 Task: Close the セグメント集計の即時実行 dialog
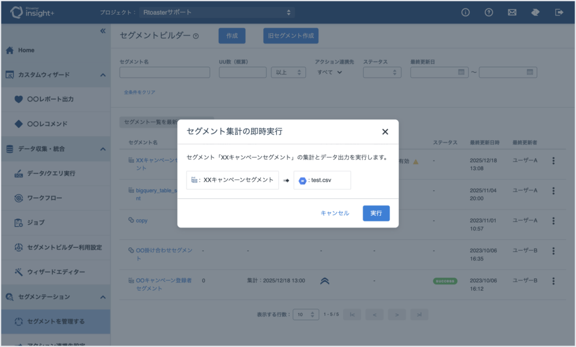pos(385,132)
